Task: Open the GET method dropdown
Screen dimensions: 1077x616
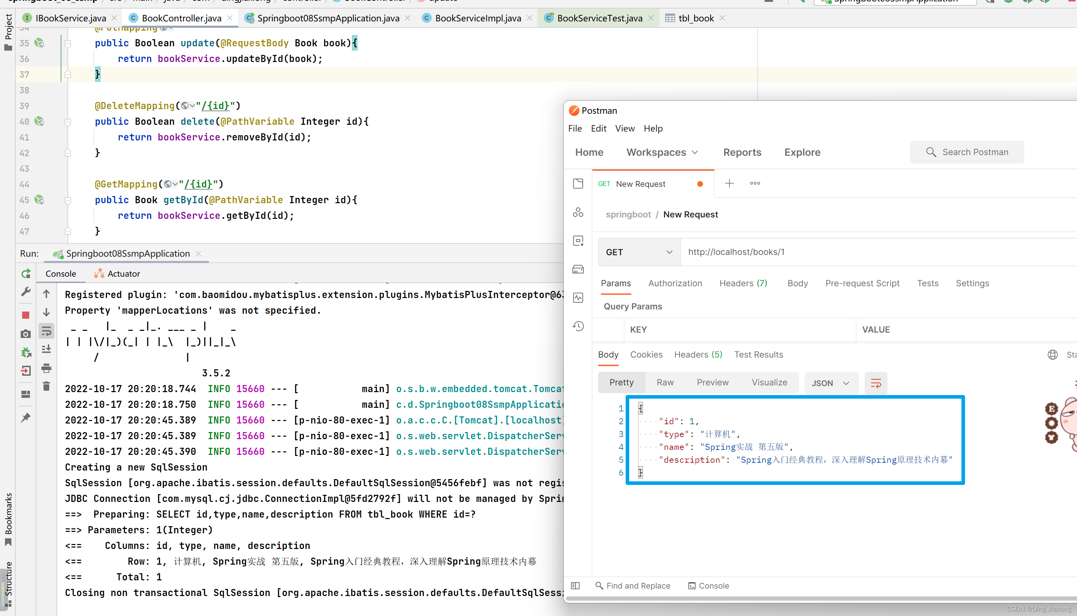Action: click(x=639, y=252)
